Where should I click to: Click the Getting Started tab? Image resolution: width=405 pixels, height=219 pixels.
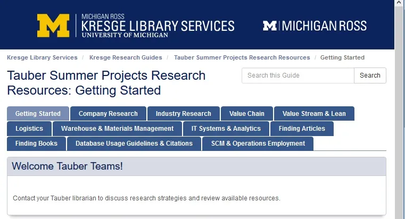coord(38,114)
